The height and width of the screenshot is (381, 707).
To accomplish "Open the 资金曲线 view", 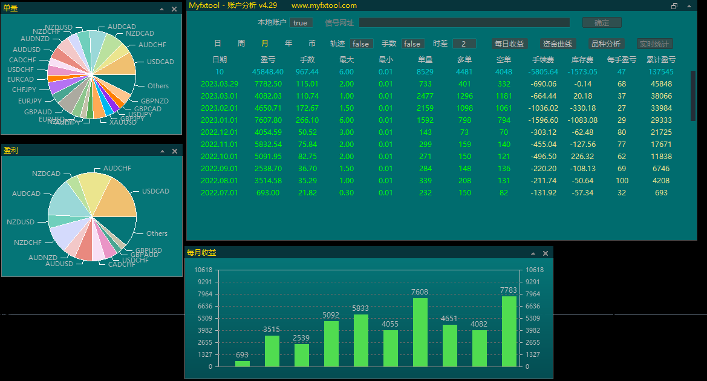I will (x=557, y=44).
